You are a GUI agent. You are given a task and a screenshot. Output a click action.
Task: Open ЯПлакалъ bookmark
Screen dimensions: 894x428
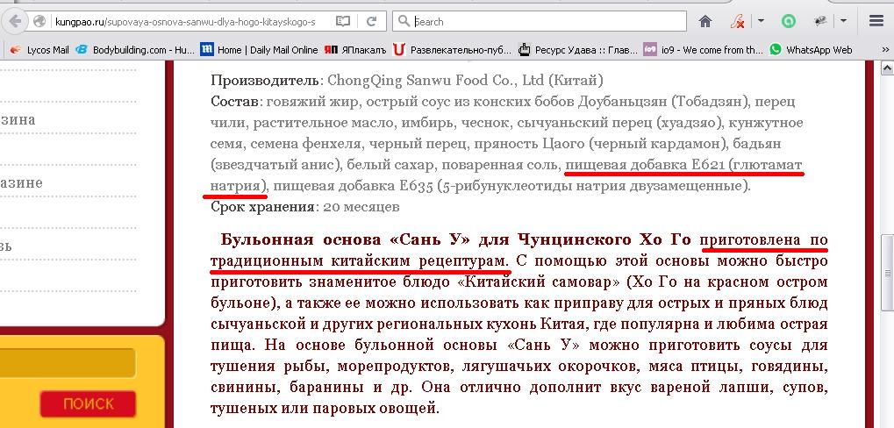tap(355, 50)
